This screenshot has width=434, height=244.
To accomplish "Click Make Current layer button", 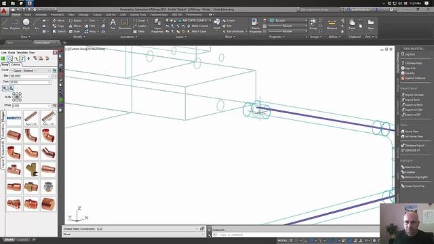I will tap(197, 26).
